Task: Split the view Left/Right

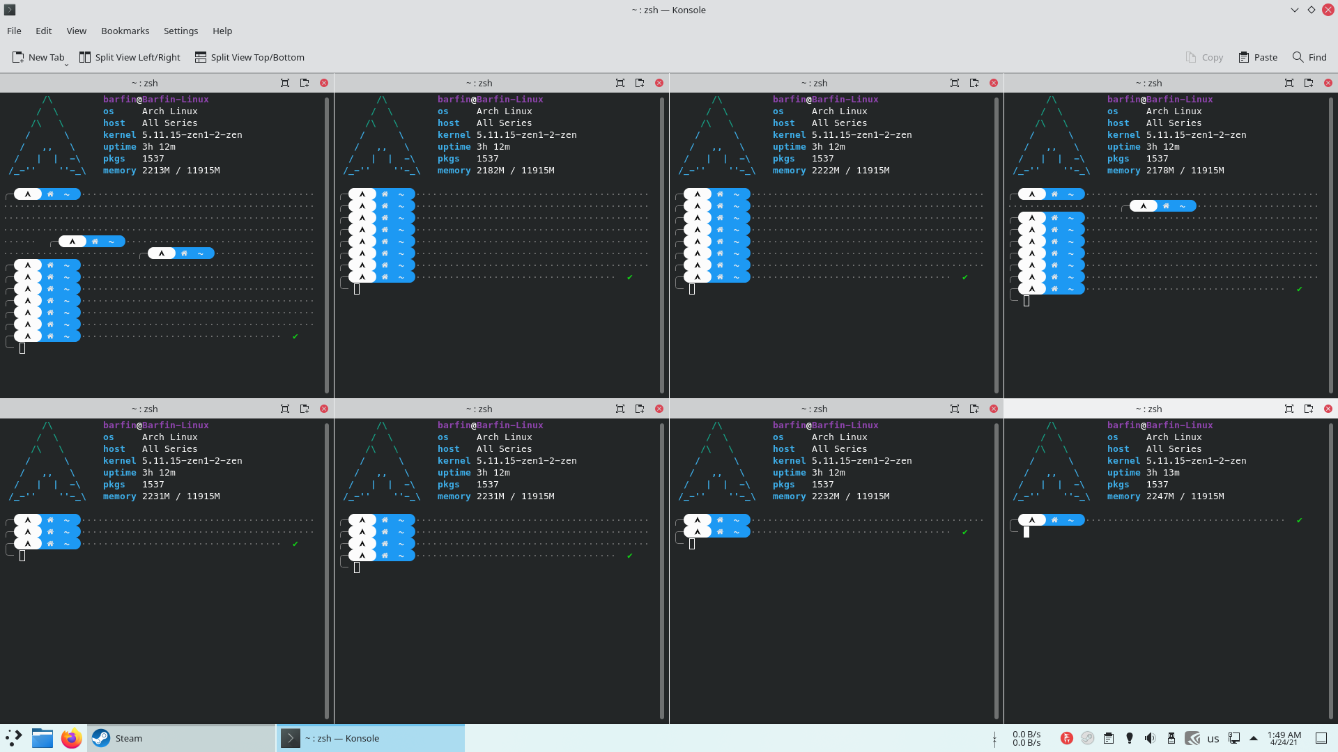Action: pos(130,57)
